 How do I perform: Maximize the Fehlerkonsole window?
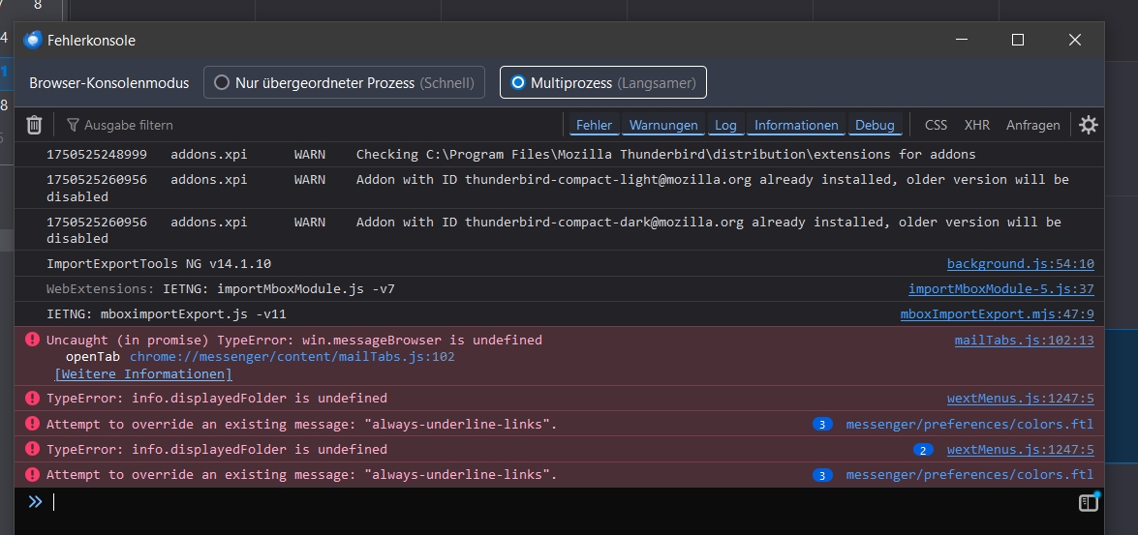[1017, 40]
